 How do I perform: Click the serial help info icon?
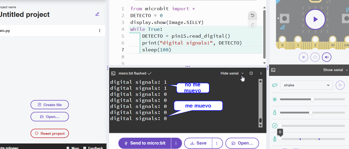click(251, 73)
